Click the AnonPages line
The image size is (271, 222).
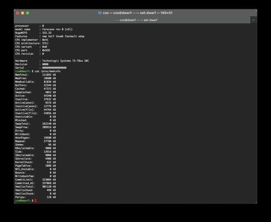pos(36,137)
